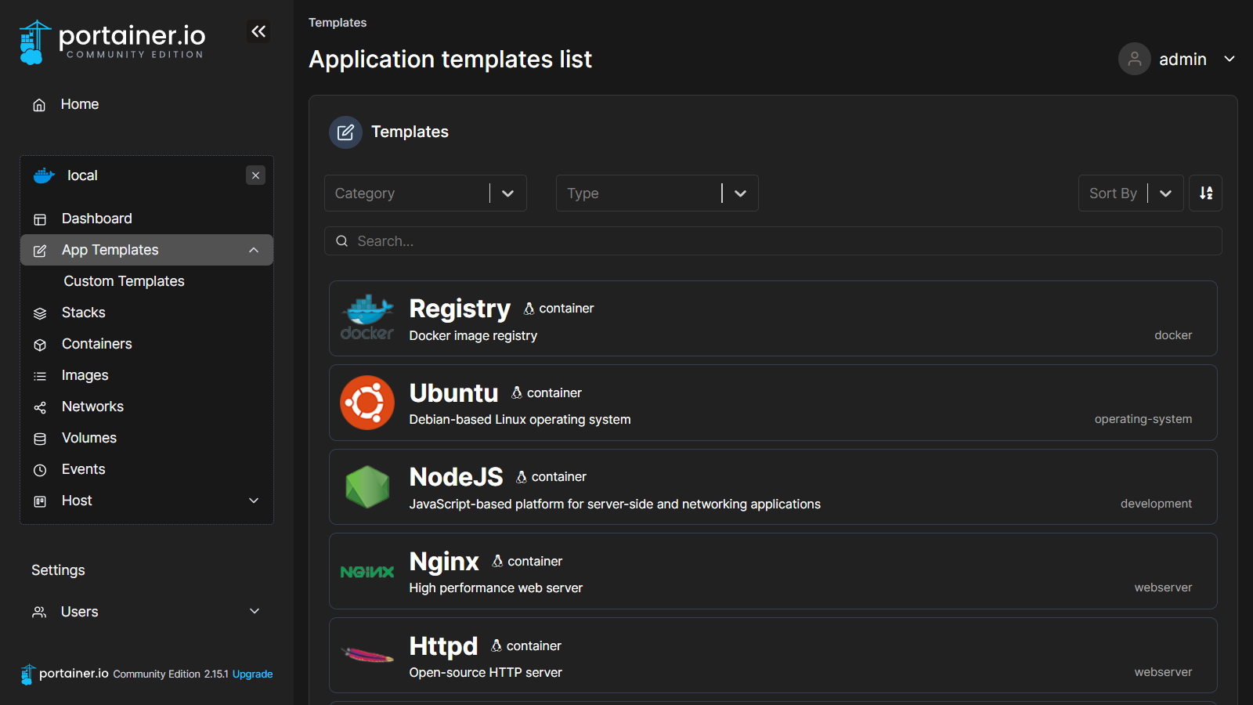Click the admin user avatar icon
Screen dimensions: 1253x705
click(x=1134, y=60)
